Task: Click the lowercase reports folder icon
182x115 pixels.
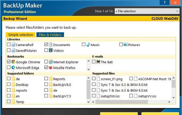Action: 13,90
